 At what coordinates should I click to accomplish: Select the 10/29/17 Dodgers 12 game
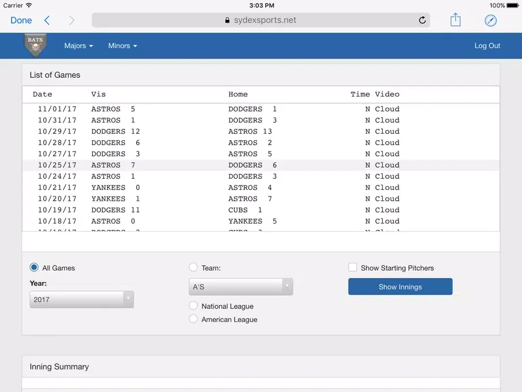coord(261,131)
